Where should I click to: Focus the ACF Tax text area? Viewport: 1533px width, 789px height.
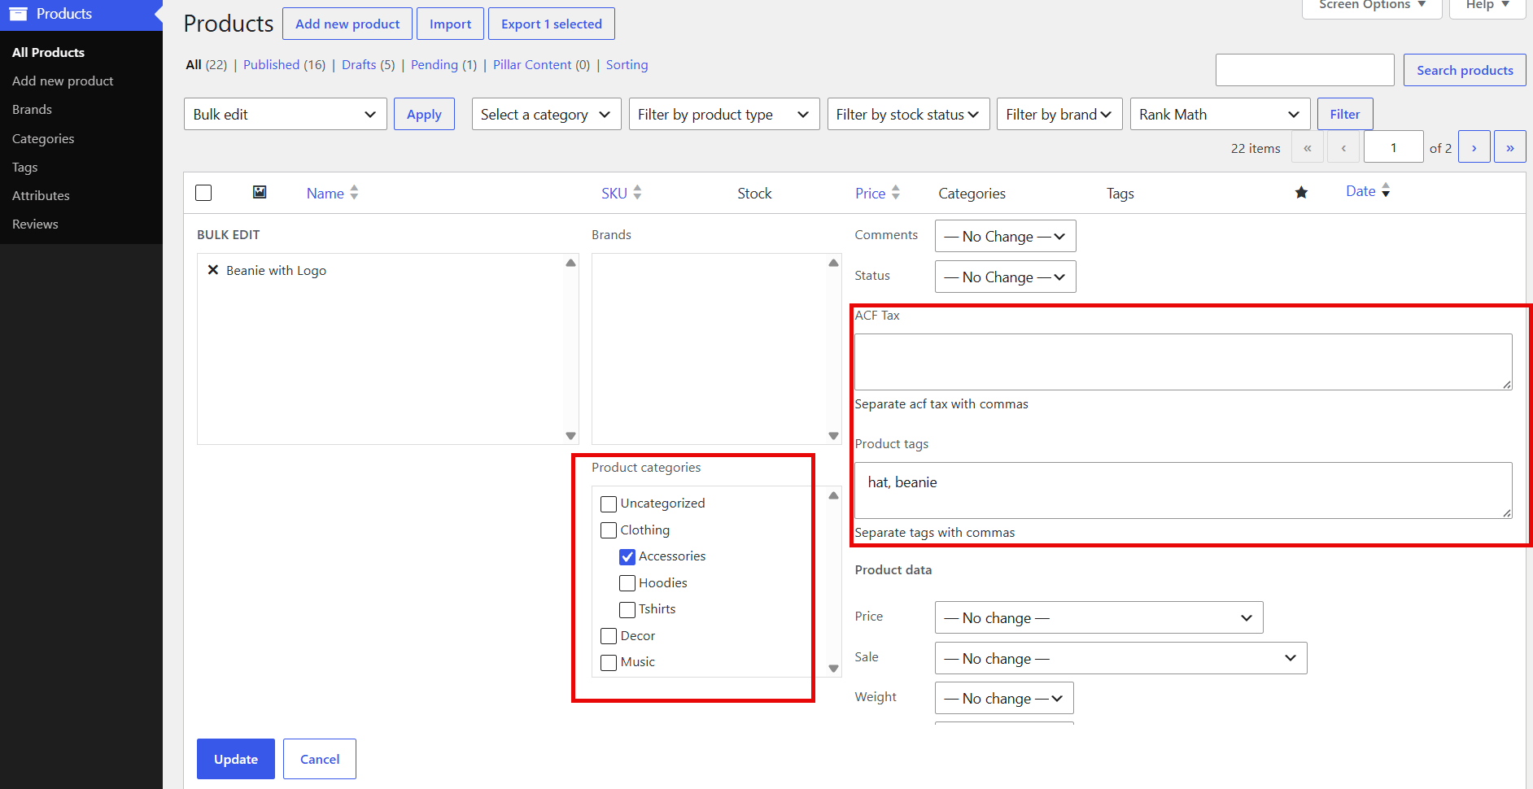click(1183, 361)
